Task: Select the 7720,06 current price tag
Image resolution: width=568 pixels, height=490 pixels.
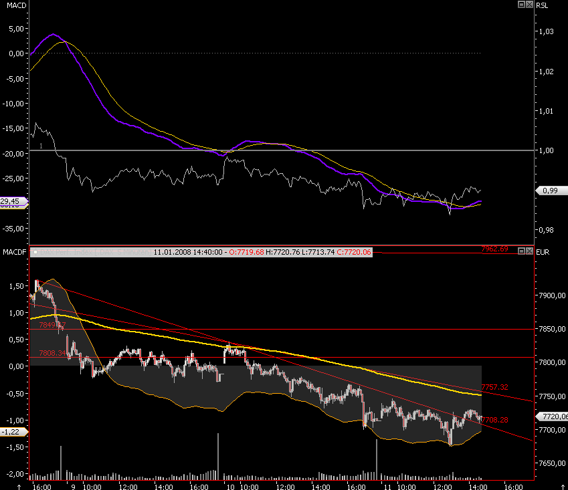Action: point(552,416)
